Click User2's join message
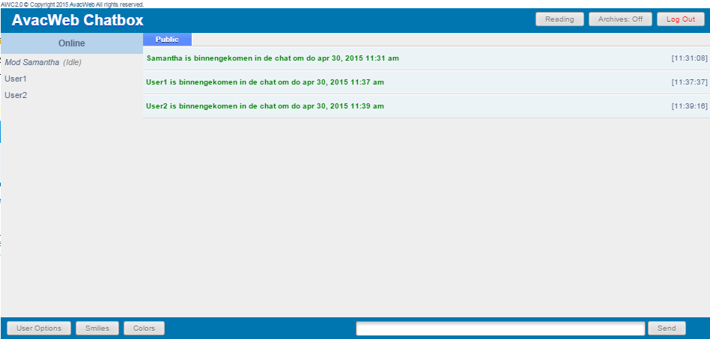The image size is (710, 339). coord(265,106)
